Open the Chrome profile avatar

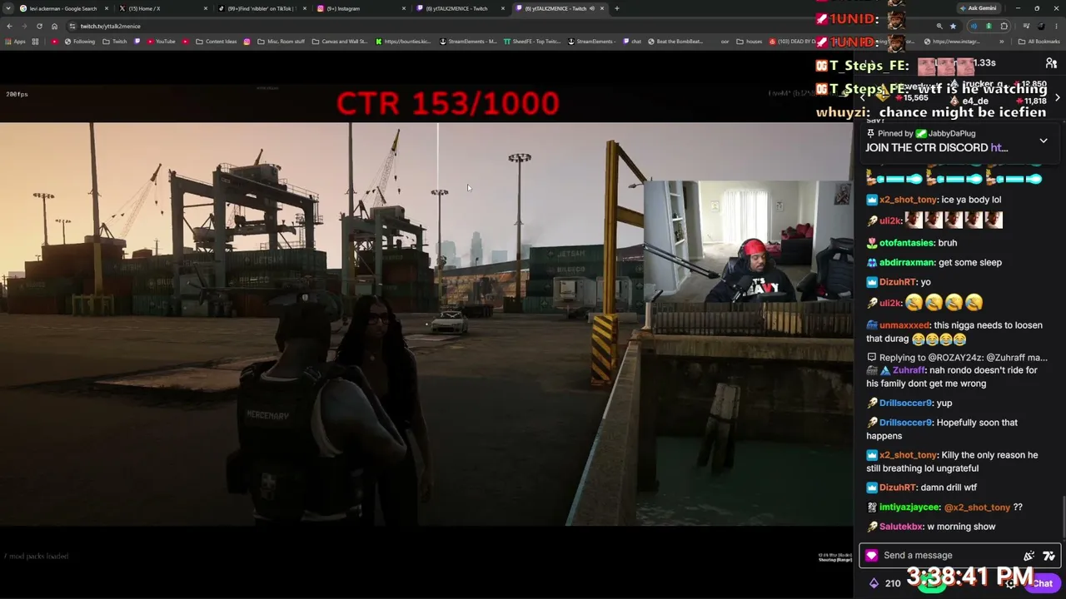click(x=1041, y=26)
